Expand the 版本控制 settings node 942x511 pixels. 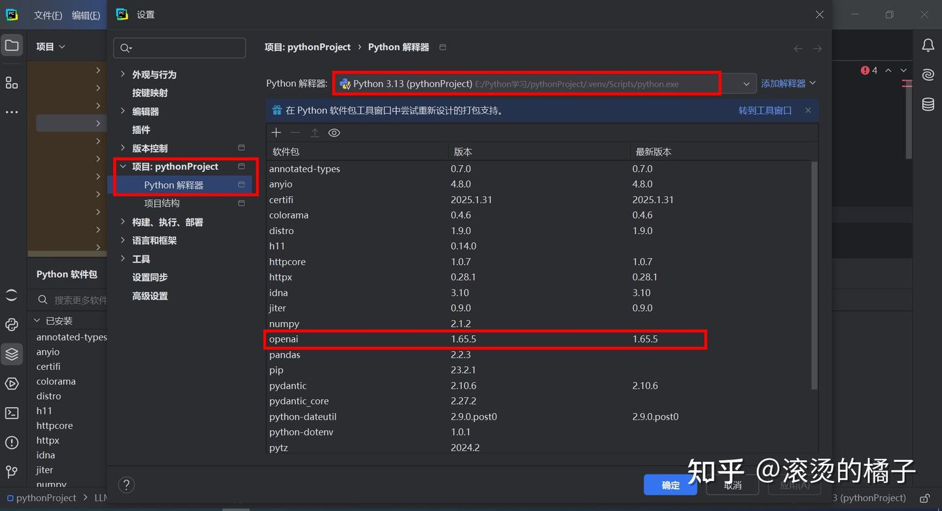tap(122, 148)
